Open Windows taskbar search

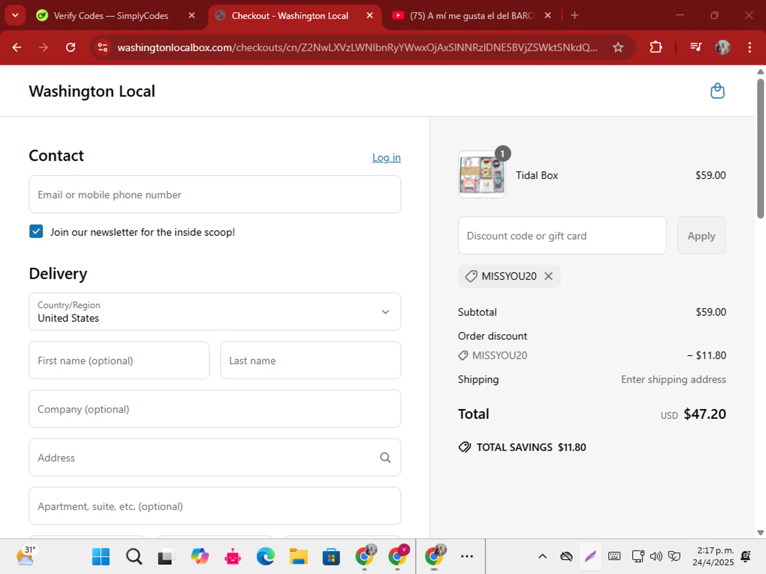tap(134, 557)
